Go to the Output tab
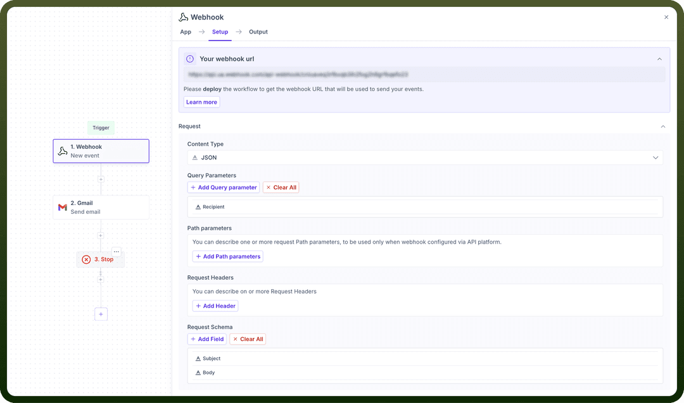The image size is (684, 403). coord(258,32)
